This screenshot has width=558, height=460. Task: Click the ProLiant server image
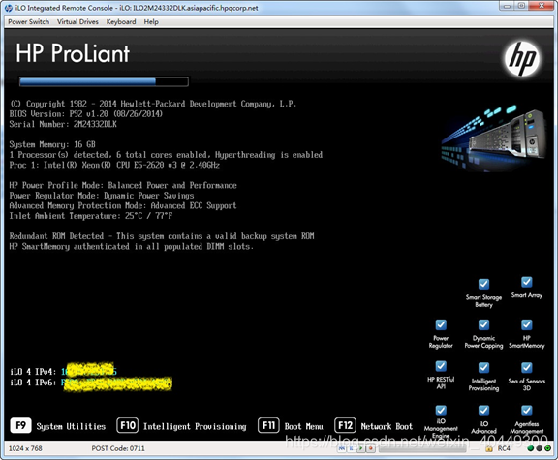coord(494,138)
